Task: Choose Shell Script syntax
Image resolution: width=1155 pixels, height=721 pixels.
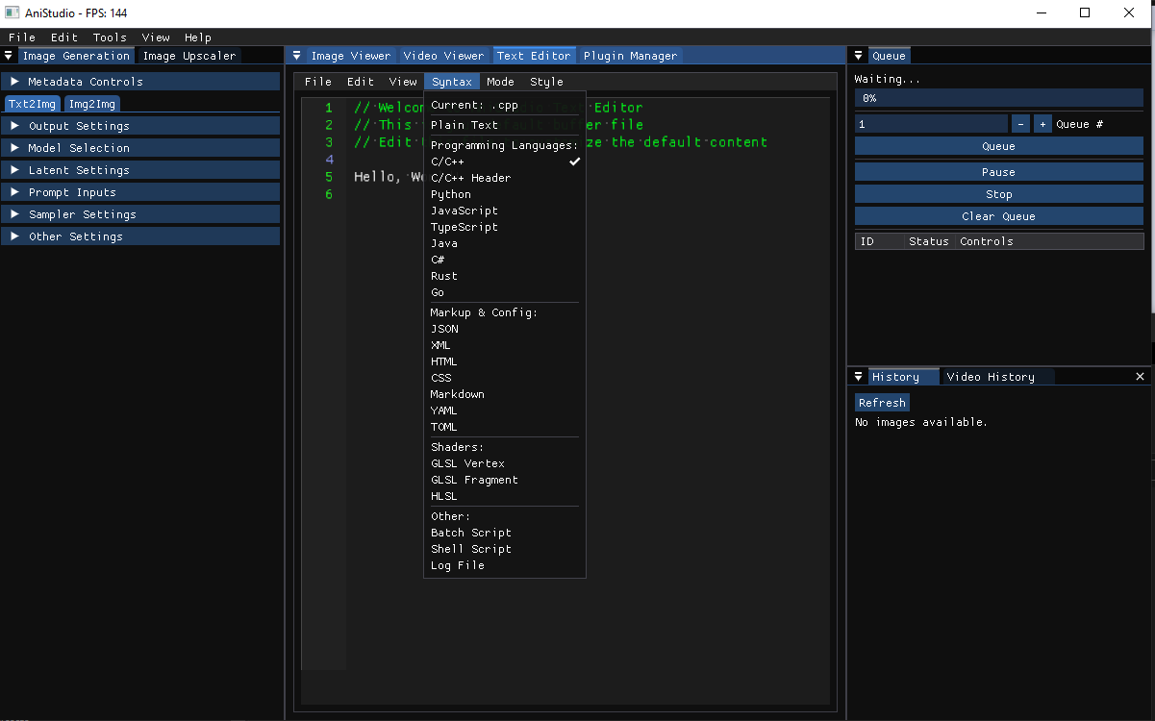Action: (x=505, y=549)
